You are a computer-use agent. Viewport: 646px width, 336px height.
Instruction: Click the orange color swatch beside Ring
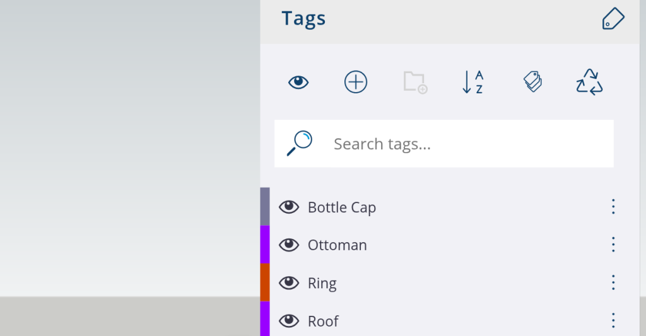pos(265,282)
